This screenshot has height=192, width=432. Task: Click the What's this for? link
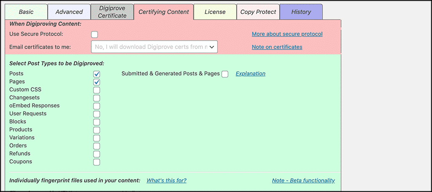pos(166,181)
